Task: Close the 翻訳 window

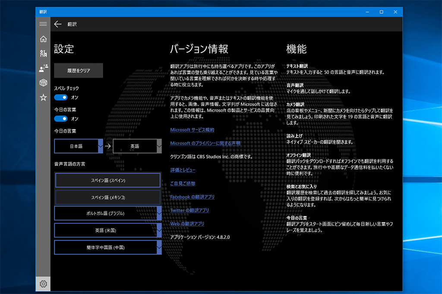Action: pos(395,12)
